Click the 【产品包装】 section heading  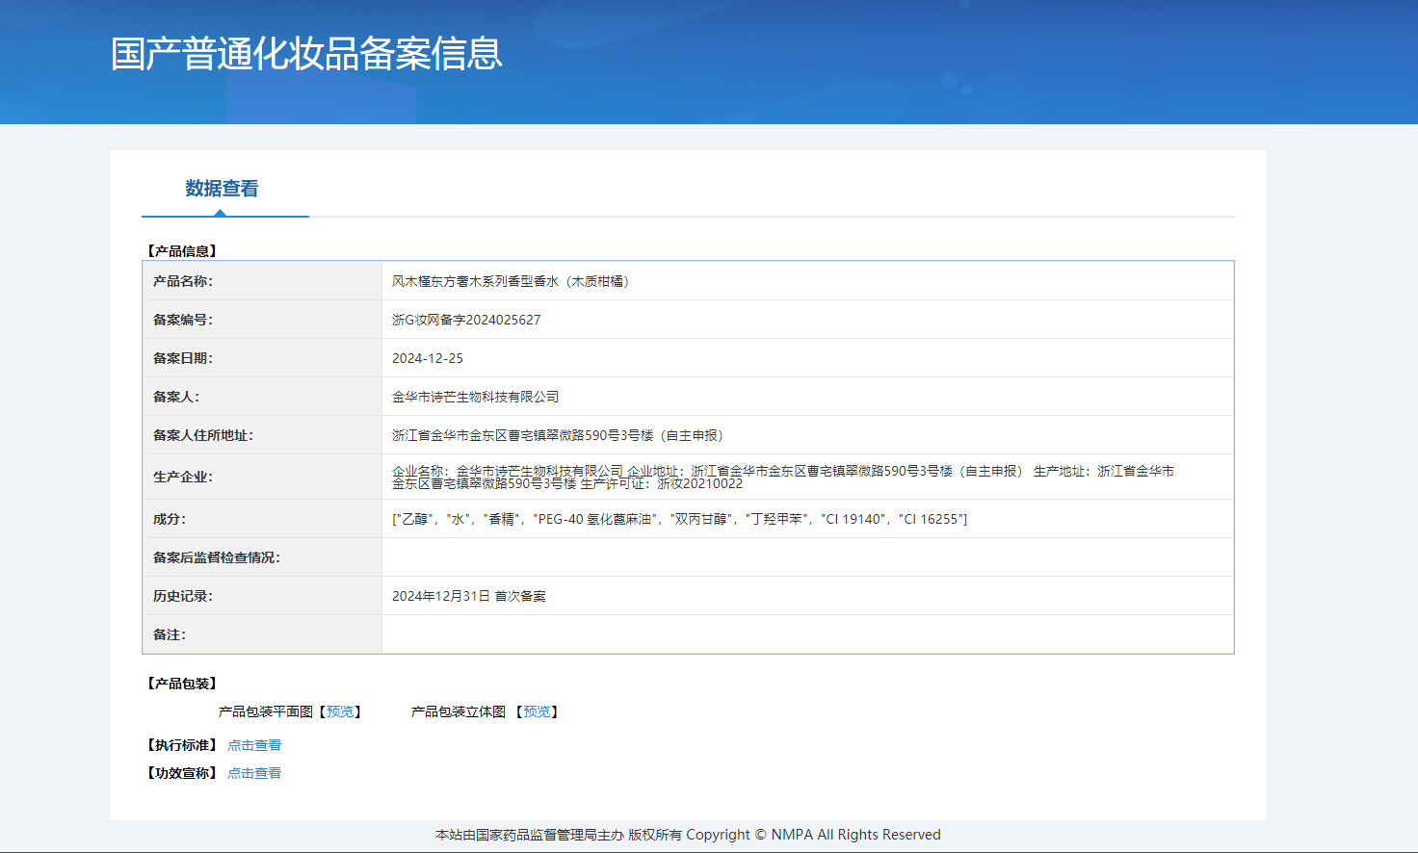pos(182,684)
